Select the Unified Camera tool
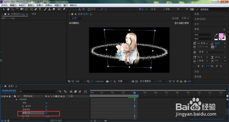Screen dimensions: 229x122 22,9
